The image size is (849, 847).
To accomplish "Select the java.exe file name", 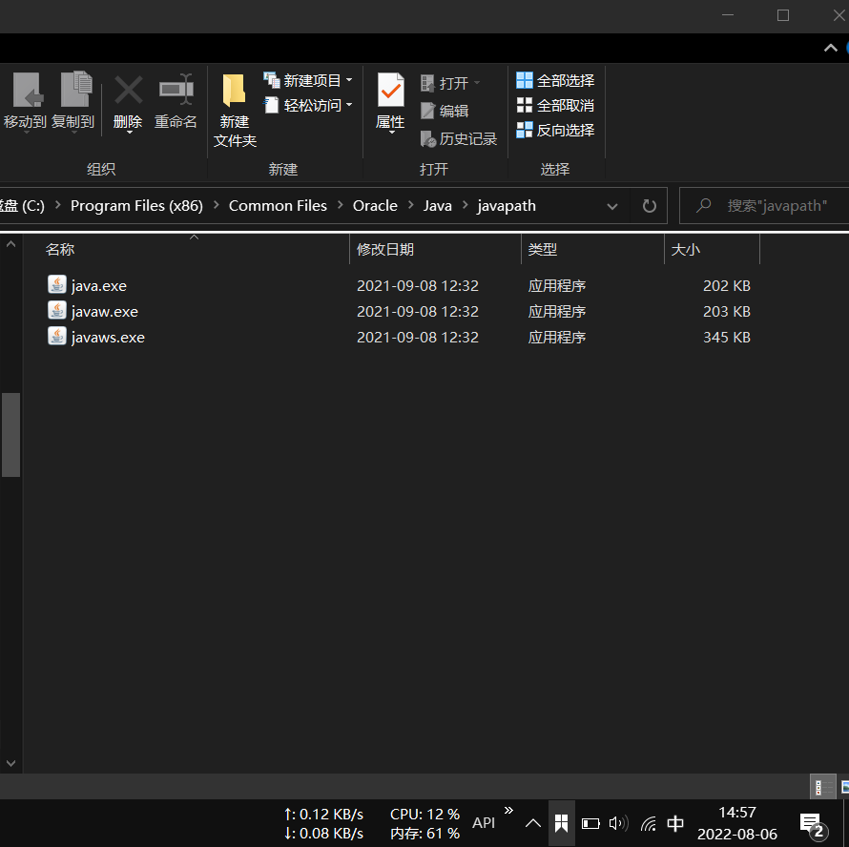I will [x=99, y=285].
